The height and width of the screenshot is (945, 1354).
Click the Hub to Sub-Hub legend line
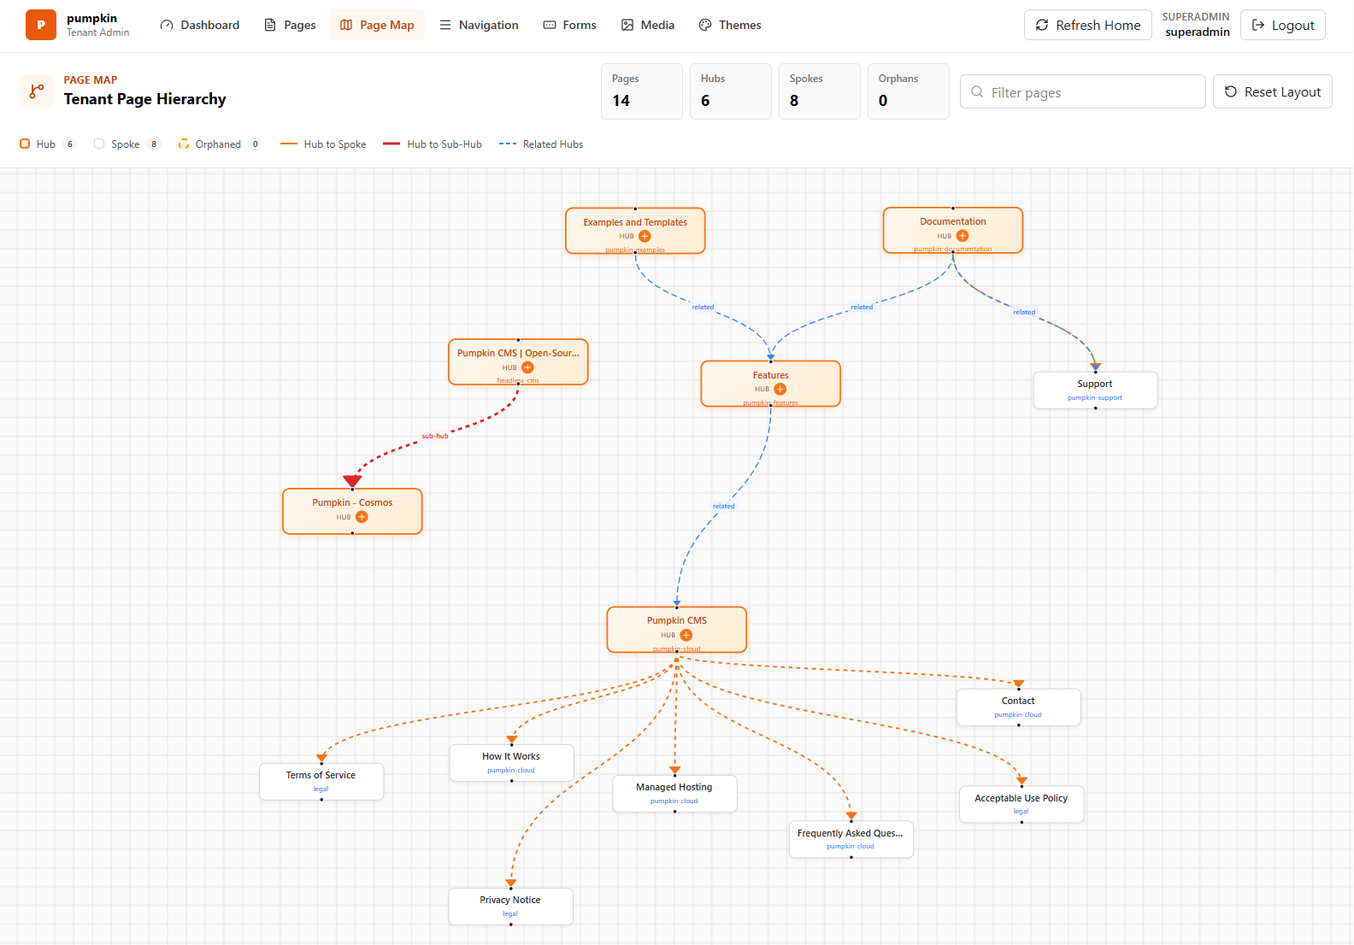click(433, 144)
